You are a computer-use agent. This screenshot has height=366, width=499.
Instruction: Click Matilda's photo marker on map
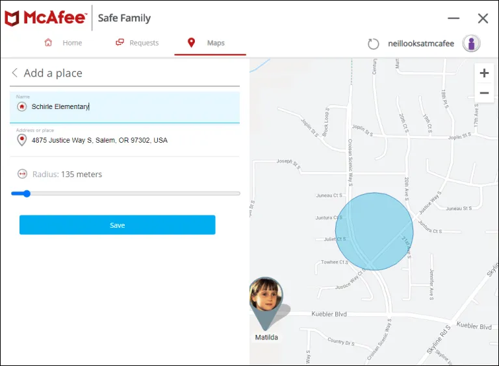pos(266,297)
